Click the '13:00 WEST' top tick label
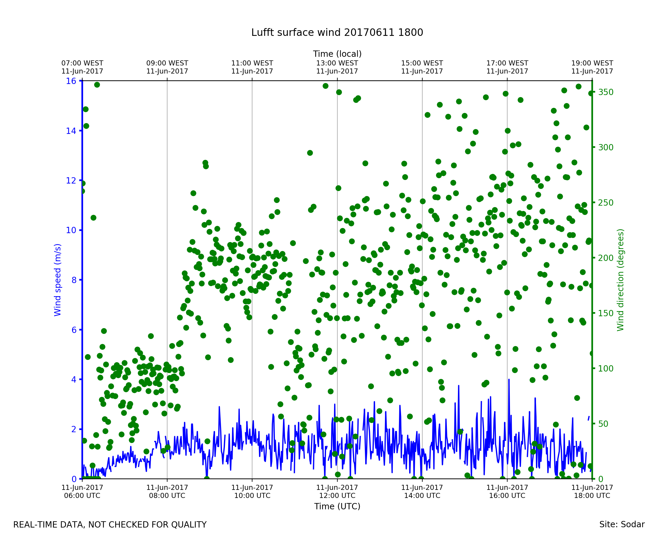Image resolution: width=658 pixels, height=538 pixels. tap(337, 63)
